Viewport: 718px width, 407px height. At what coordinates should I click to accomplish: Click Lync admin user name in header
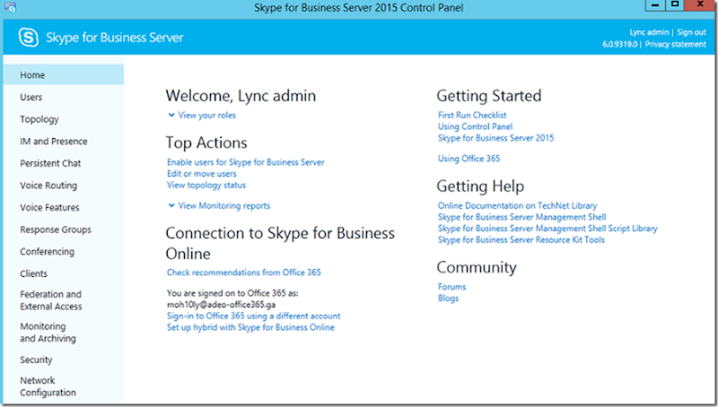pyautogui.click(x=649, y=32)
